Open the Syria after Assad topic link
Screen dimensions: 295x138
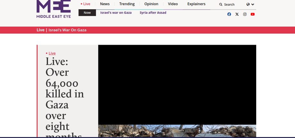[x=153, y=13]
